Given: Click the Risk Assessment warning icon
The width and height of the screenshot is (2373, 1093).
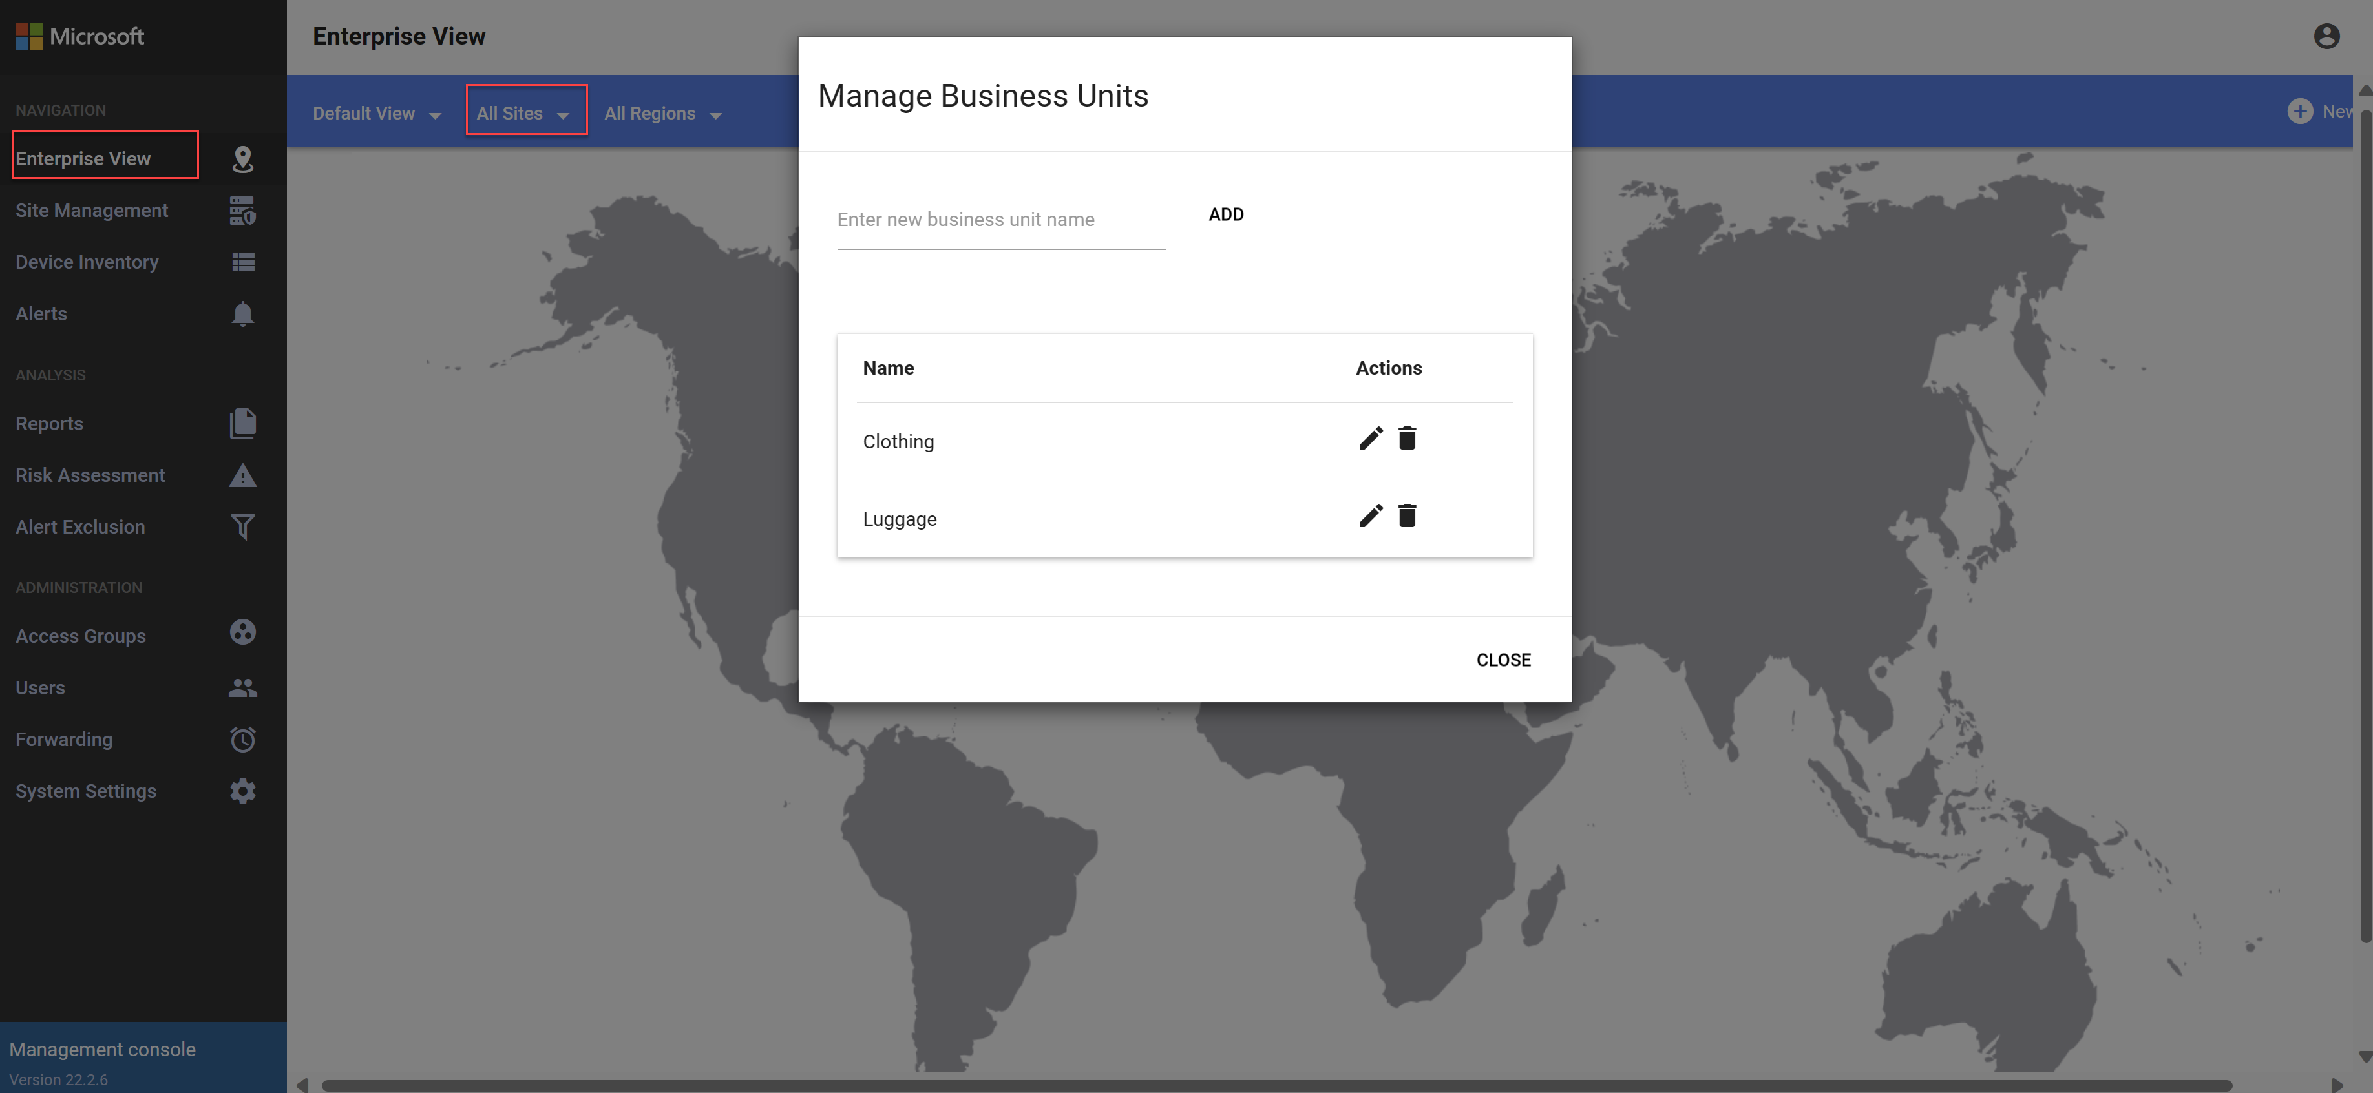Looking at the screenshot, I should 242,476.
